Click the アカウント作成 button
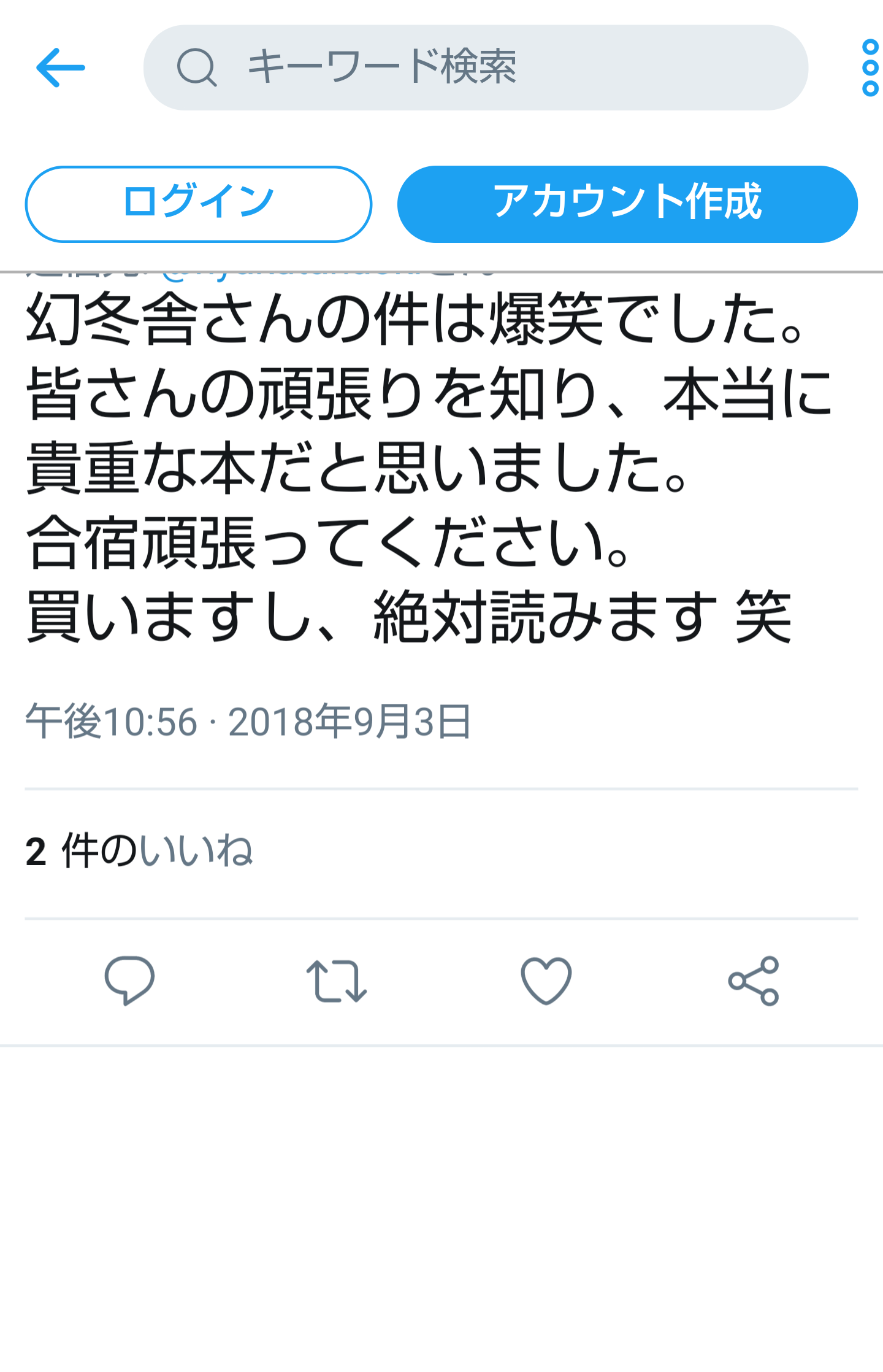This screenshot has width=883, height=1372. pyautogui.click(x=627, y=204)
